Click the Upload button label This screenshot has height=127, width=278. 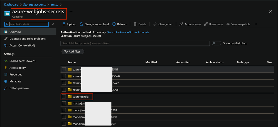click(72, 24)
